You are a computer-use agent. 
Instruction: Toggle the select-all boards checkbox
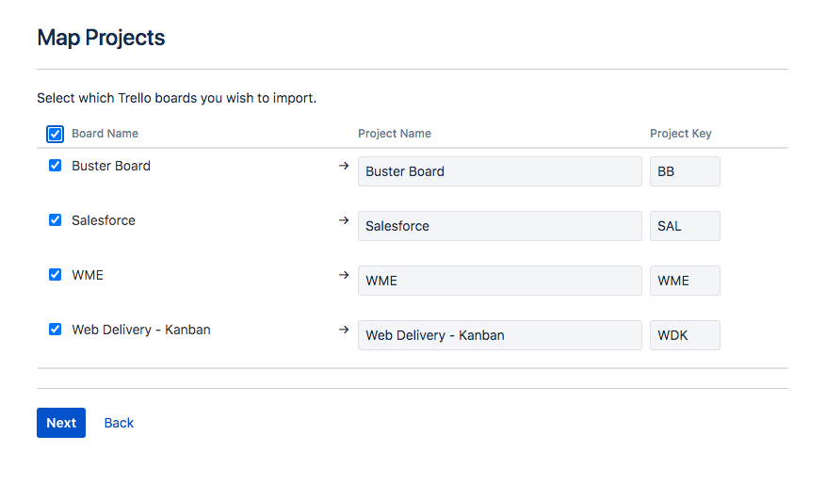(55, 134)
